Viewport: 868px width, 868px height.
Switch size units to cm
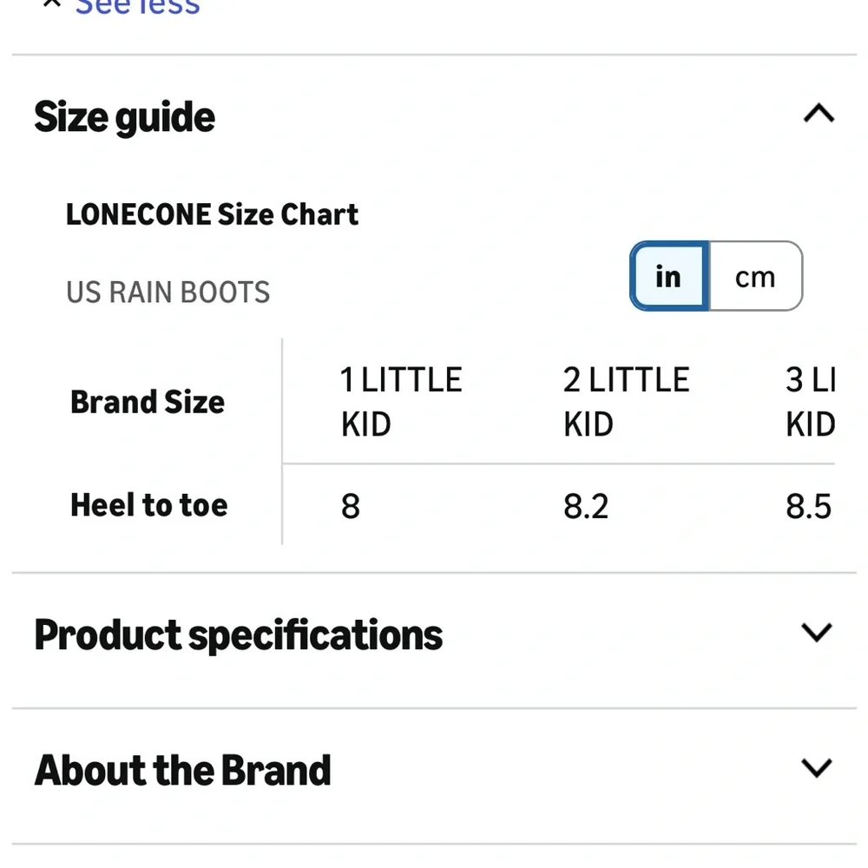[754, 276]
